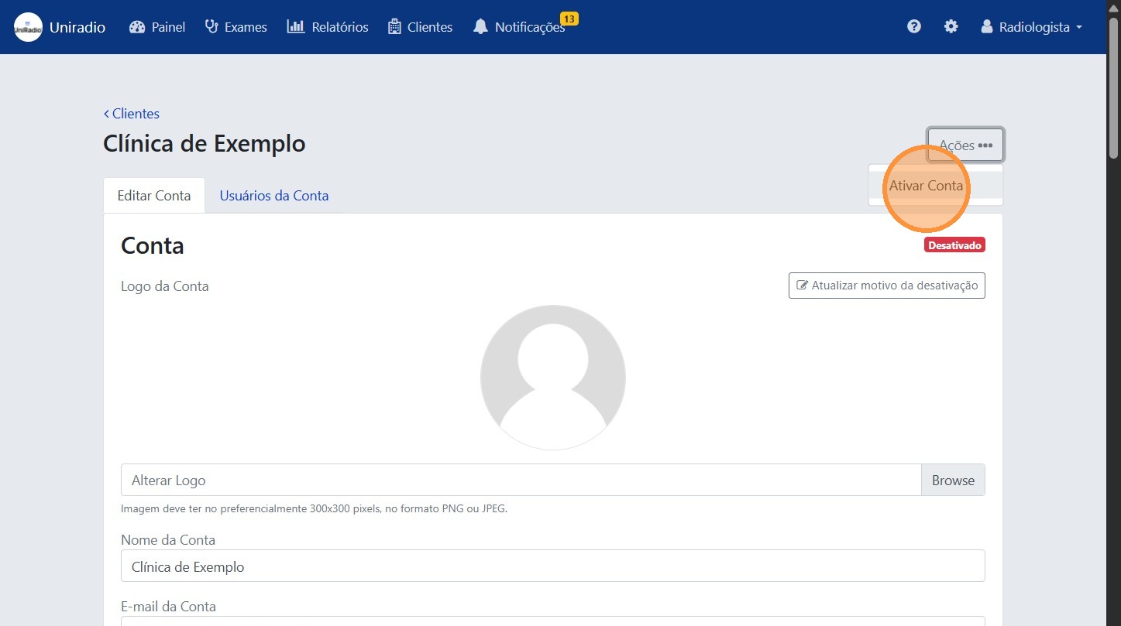This screenshot has height=626, width=1121.
Task: Open the Clientes navbar item
Action: 420,27
